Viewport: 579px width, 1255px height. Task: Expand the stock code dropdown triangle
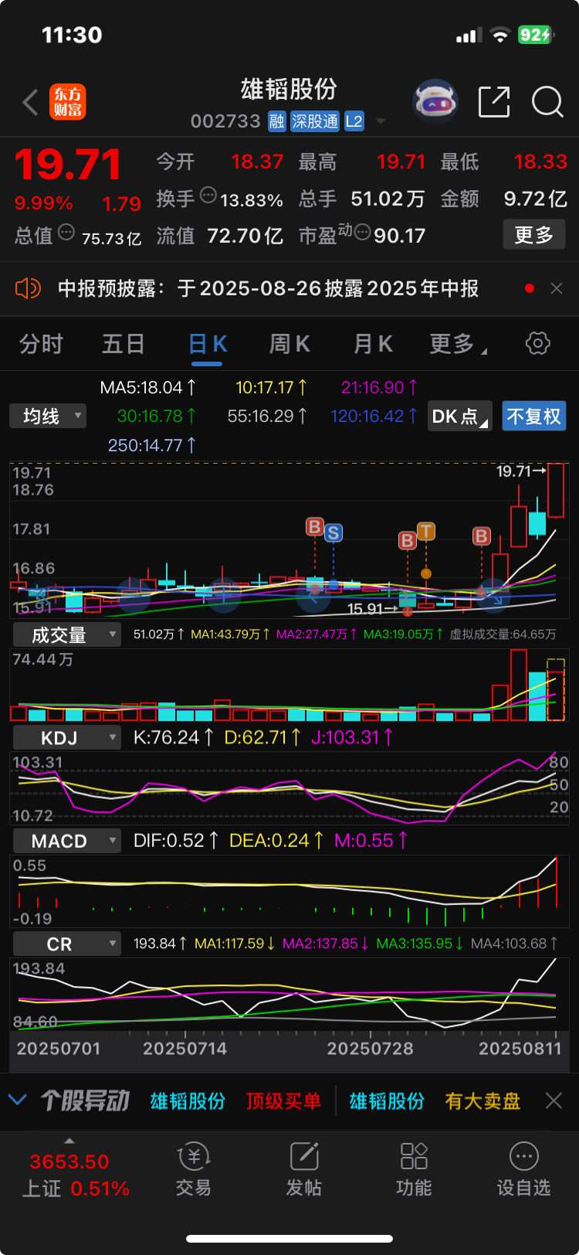[x=380, y=121]
